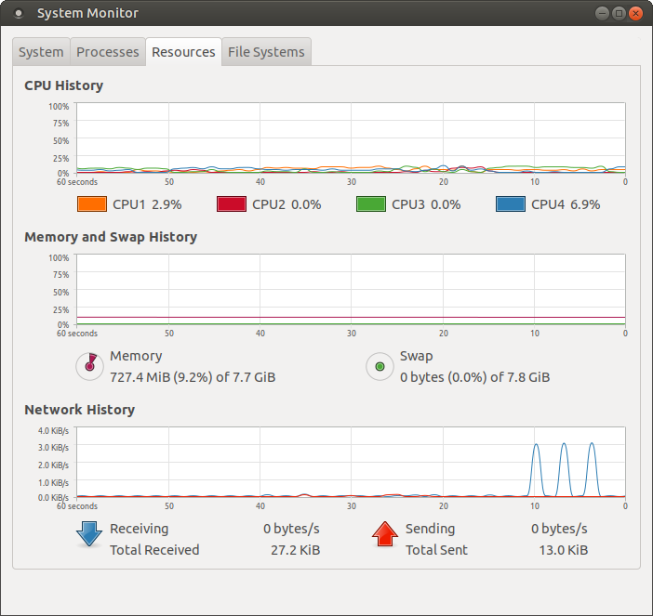653x616 pixels.
Task: Open the CPU4 blue color picker
Action: pyautogui.click(x=511, y=204)
